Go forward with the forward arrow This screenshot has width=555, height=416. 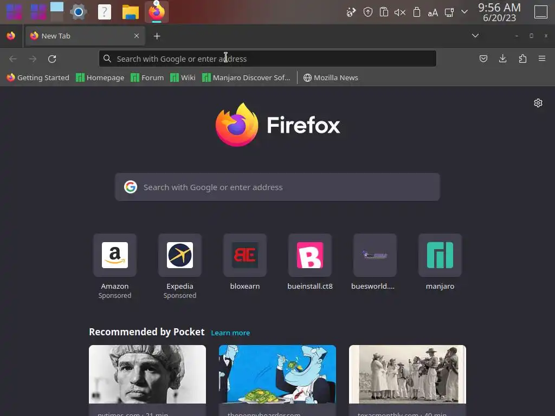33,58
